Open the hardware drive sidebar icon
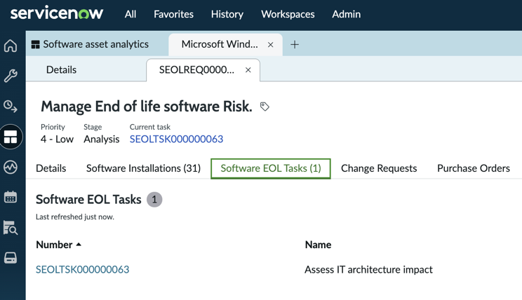 point(11,258)
